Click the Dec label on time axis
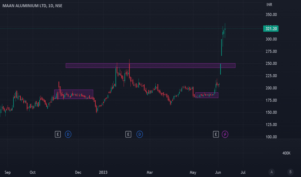Image resolution: width=301 pixels, height=177 pixels. (78, 172)
